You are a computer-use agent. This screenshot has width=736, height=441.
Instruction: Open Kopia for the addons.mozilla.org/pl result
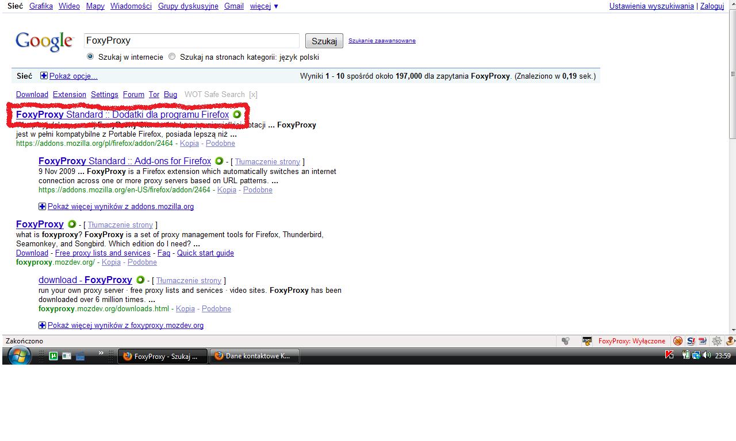pos(189,143)
